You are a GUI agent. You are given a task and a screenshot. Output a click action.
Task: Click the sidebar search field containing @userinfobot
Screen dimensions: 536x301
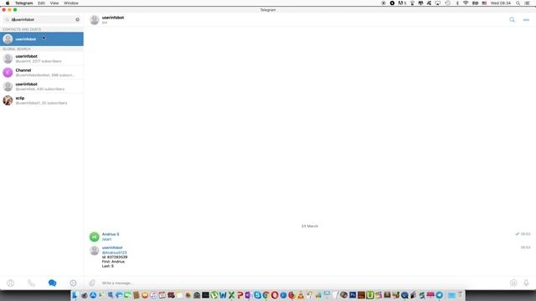[42, 19]
